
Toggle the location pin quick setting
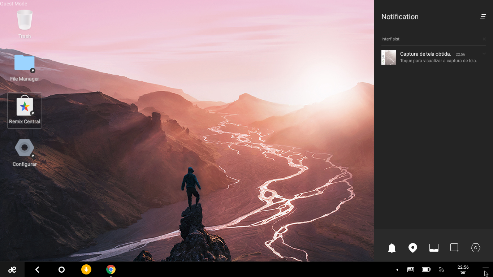click(x=413, y=248)
